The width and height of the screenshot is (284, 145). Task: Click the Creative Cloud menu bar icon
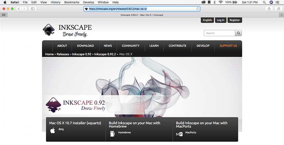click(204, 2)
